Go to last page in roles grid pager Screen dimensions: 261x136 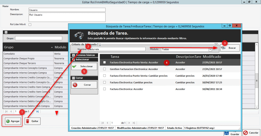pos(37,111)
